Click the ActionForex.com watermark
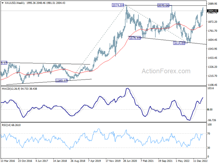This screenshot has width=219, height=164. tap(166, 71)
